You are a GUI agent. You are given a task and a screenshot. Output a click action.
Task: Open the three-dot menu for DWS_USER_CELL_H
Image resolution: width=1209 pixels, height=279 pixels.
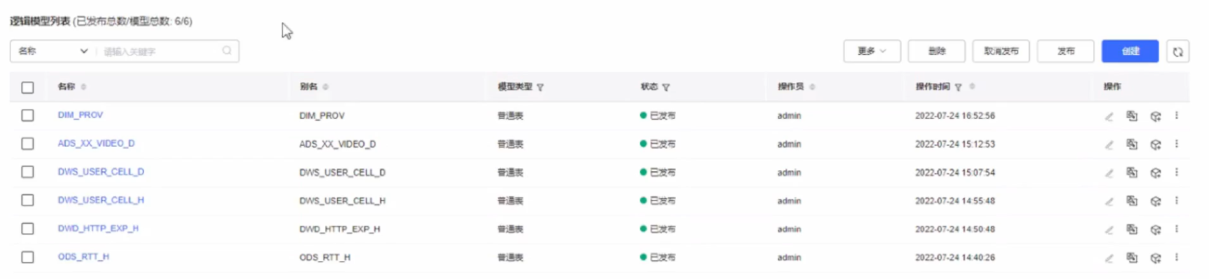point(1177,201)
